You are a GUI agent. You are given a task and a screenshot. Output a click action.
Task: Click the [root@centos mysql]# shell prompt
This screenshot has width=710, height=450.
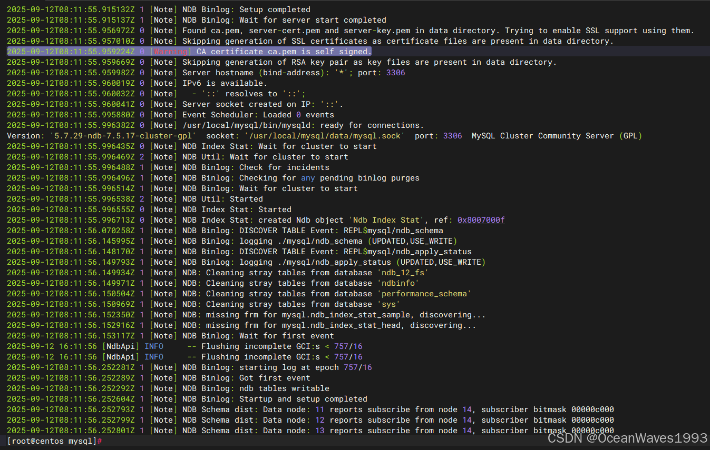coord(54,441)
